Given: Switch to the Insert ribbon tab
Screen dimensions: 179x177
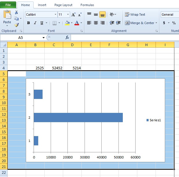Looking at the screenshot, I should pyautogui.click(x=42, y=5).
